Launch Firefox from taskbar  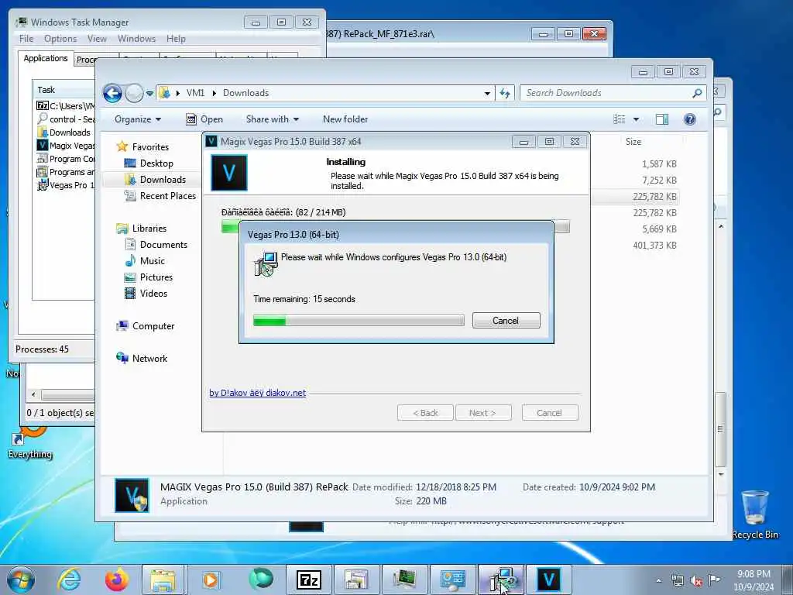[x=117, y=580]
